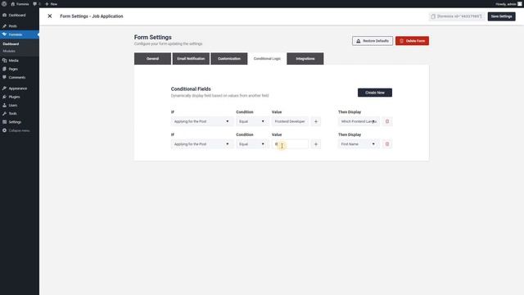The height and width of the screenshot is (295, 524).
Task: Click the second row Value input
Action: [x=290, y=144]
